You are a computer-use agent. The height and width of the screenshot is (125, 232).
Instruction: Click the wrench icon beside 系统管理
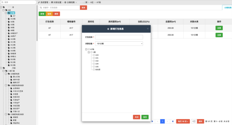(x=39, y=2)
